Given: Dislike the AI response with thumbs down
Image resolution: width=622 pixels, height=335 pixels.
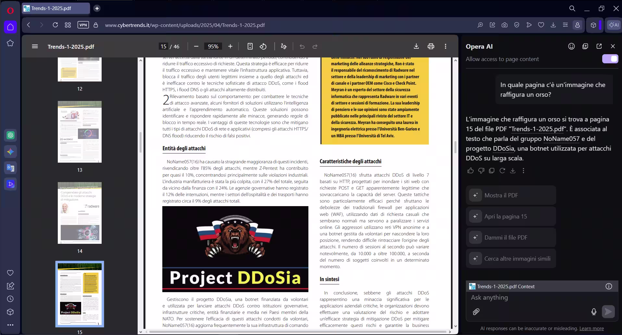Looking at the screenshot, I should (x=481, y=170).
